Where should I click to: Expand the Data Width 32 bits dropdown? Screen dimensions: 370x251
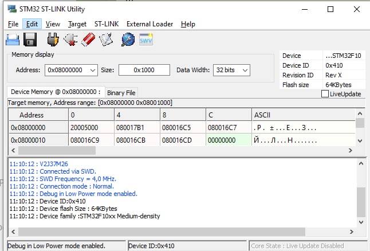point(245,70)
